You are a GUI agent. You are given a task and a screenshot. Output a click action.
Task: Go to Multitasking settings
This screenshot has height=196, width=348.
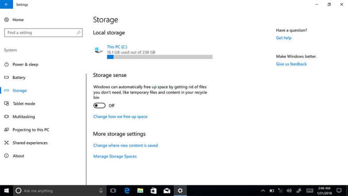tap(23, 117)
